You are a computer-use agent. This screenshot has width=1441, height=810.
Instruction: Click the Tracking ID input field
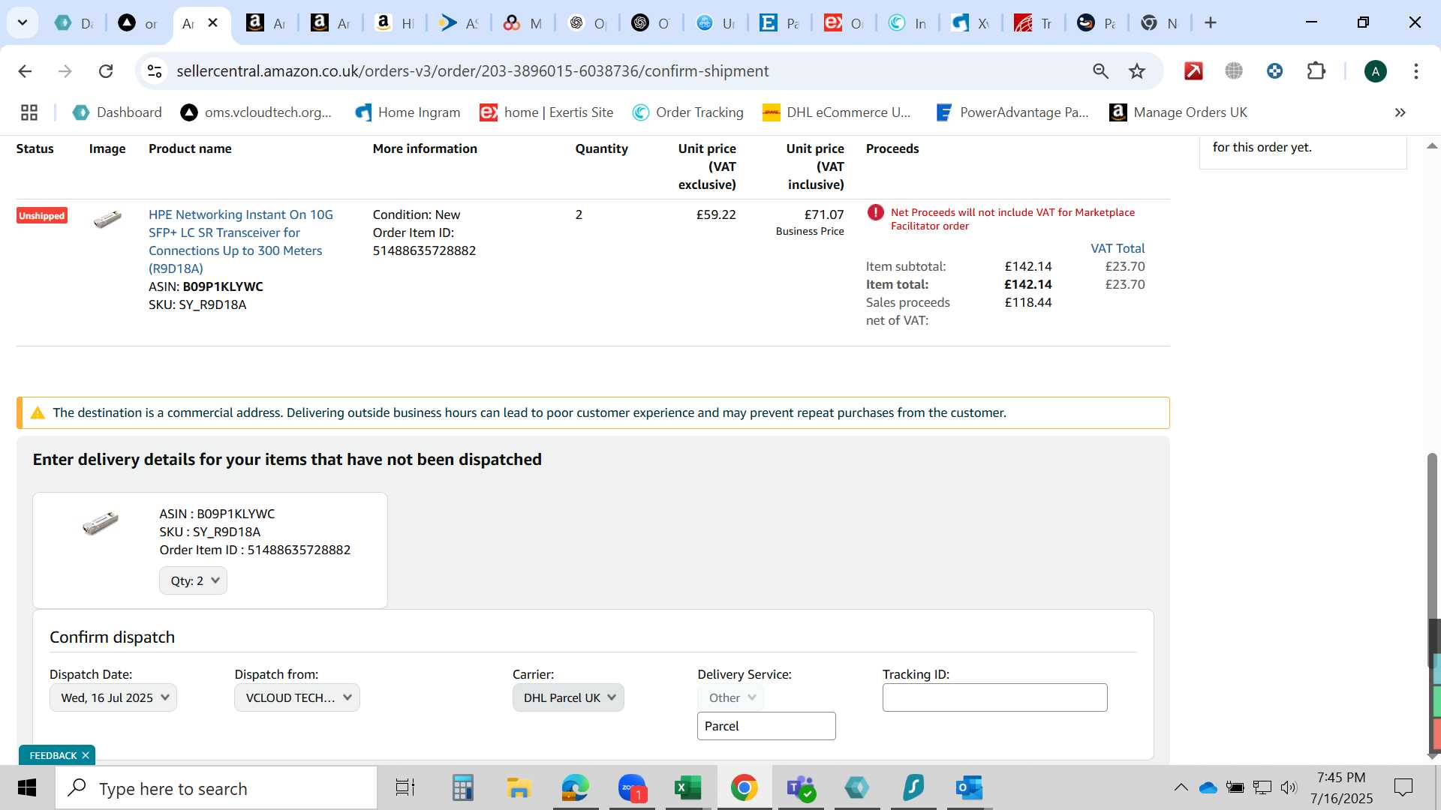[994, 697]
